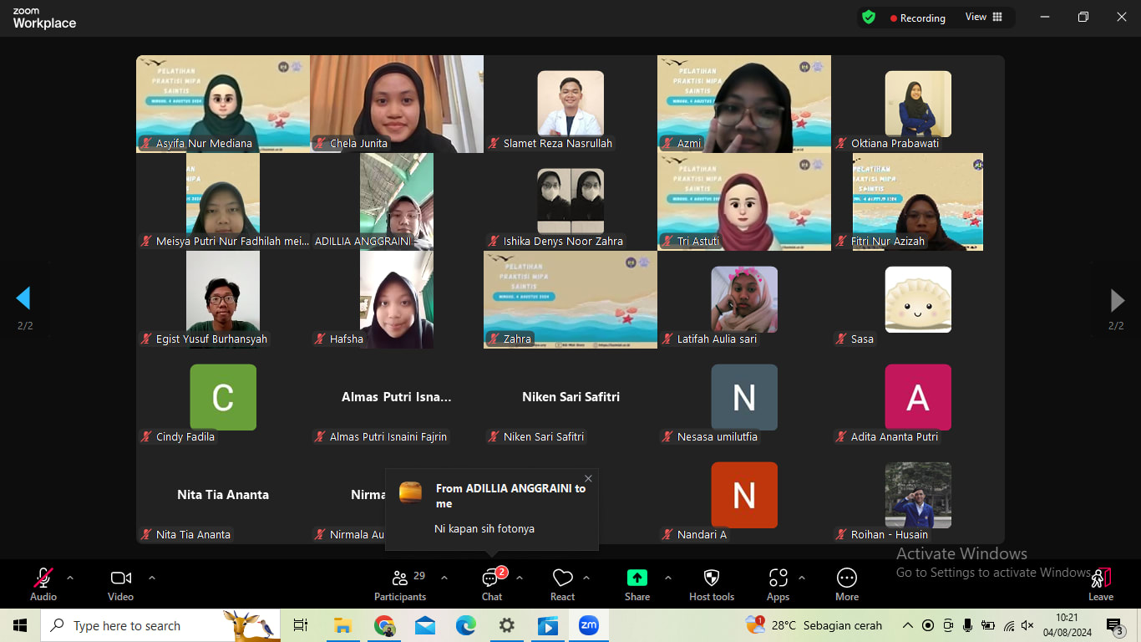Click the Leave meeting button
Viewport: 1141px width, 642px height.
pos(1101,583)
